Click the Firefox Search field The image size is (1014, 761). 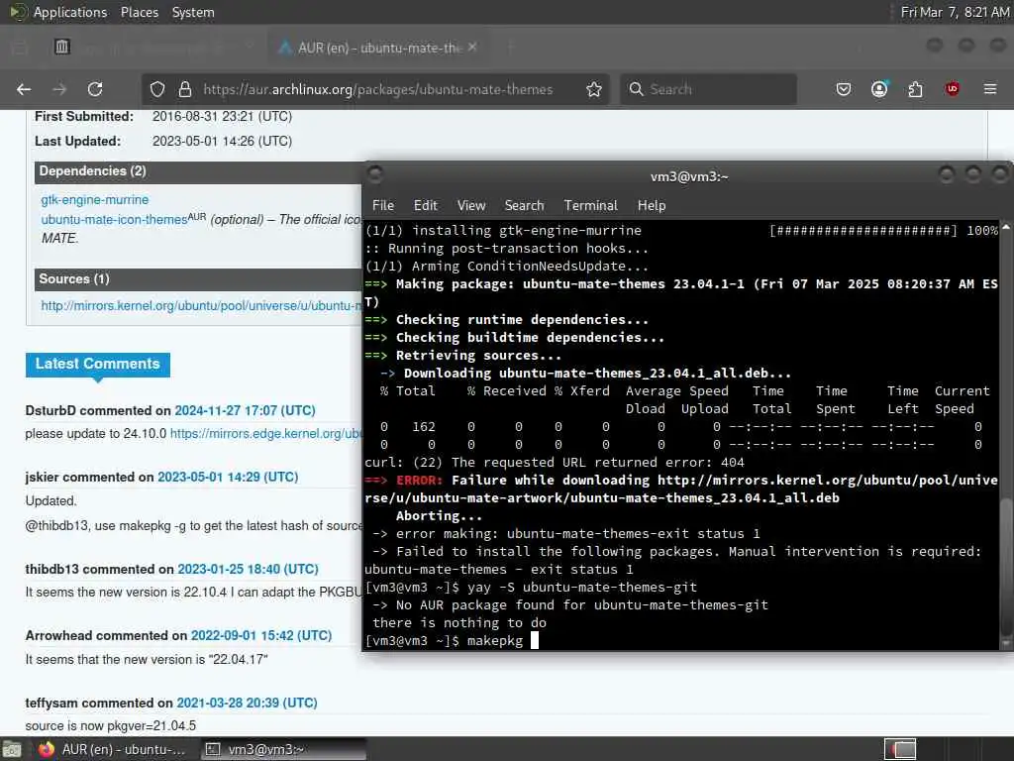click(x=708, y=89)
